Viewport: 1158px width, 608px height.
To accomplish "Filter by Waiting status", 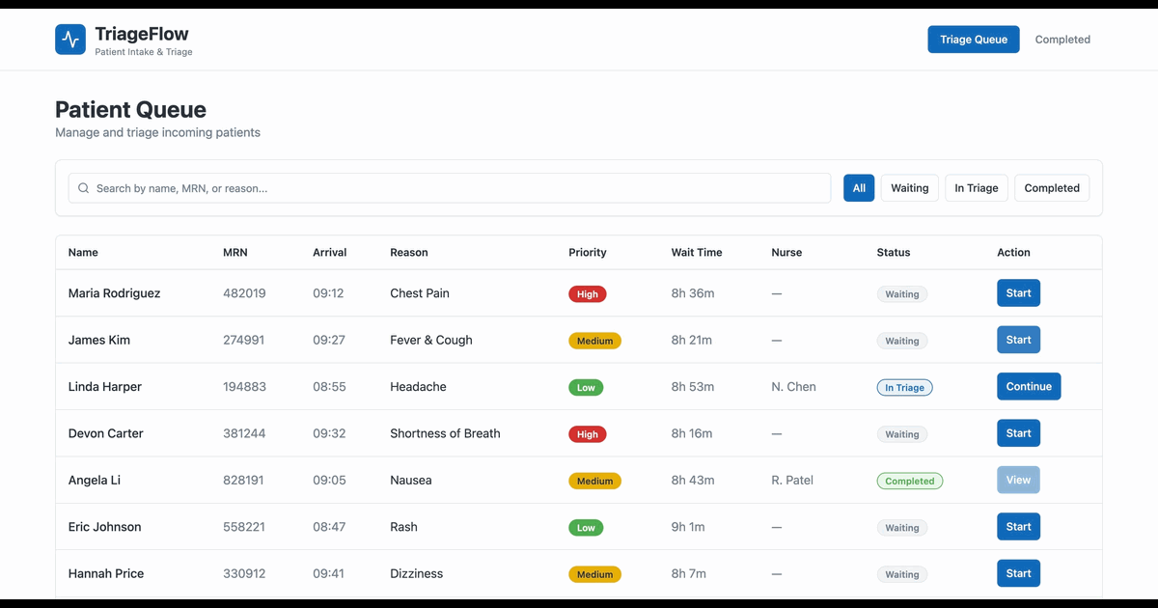I will tap(910, 188).
